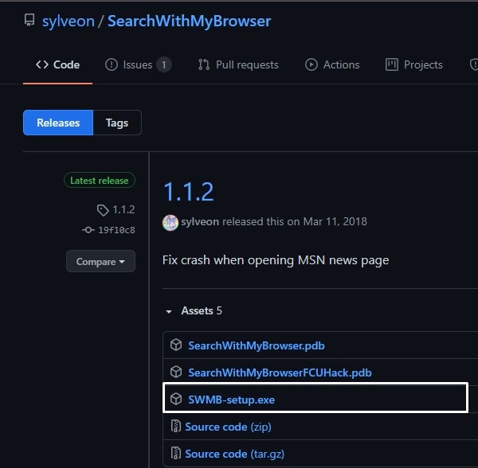The width and height of the screenshot is (478, 468).
Task: Open the Pull requests tab
Action: pyautogui.click(x=238, y=64)
